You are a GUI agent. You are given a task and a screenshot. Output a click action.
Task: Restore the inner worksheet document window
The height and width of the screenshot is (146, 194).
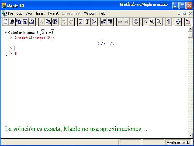pyautogui.click(x=185, y=14)
